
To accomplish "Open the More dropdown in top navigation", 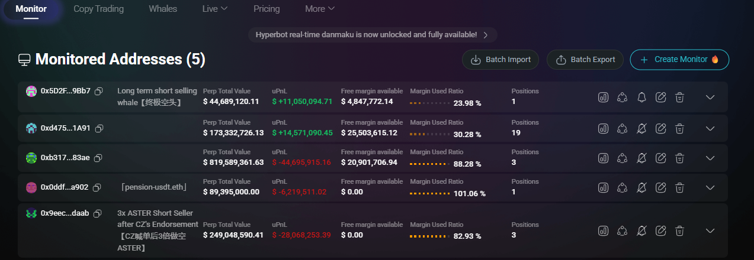I will (x=320, y=9).
